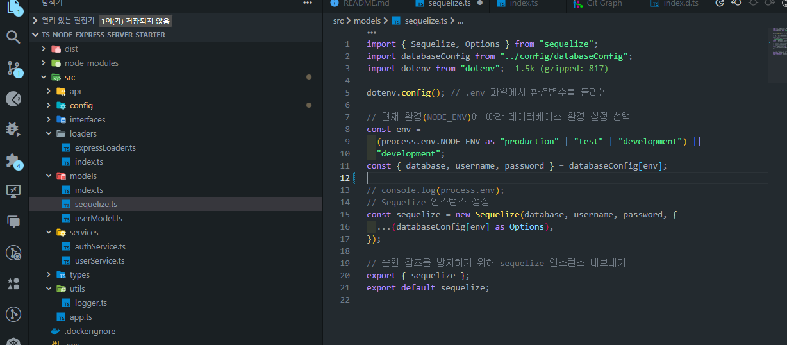Click the shapes icon in activity bar
The image size is (787, 345).
point(13,283)
